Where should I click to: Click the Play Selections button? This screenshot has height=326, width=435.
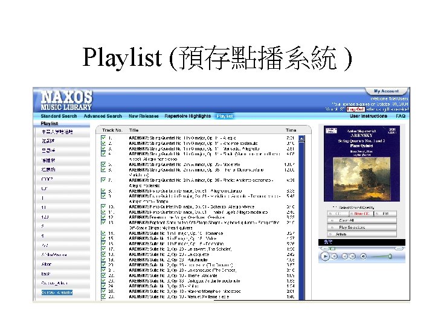362,228
